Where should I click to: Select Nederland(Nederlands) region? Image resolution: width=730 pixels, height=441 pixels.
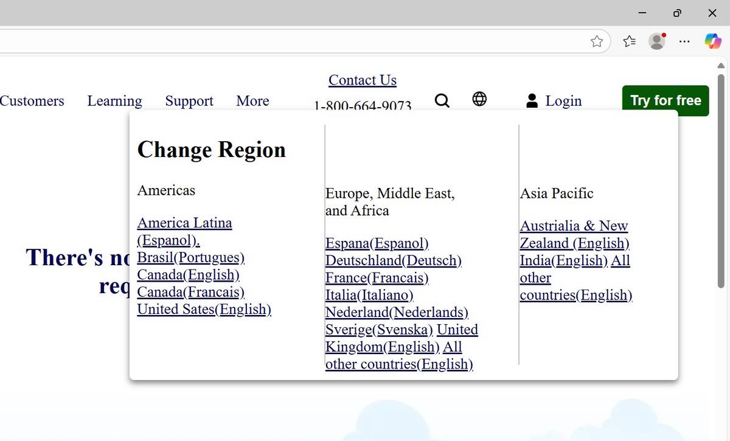[x=397, y=312]
